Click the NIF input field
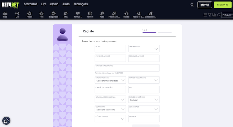The width and height of the screenshot is (233, 127). click(x=144, y=90)
